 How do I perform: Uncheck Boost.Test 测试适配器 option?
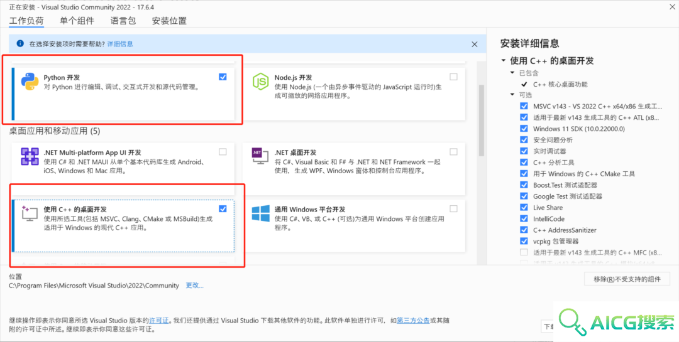coord(524,184)
